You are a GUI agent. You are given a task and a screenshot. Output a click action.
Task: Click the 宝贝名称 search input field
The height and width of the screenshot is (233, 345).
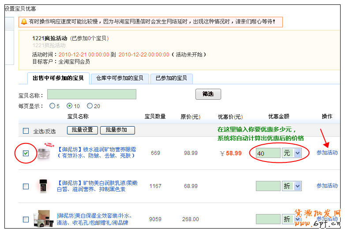point(92,94)
